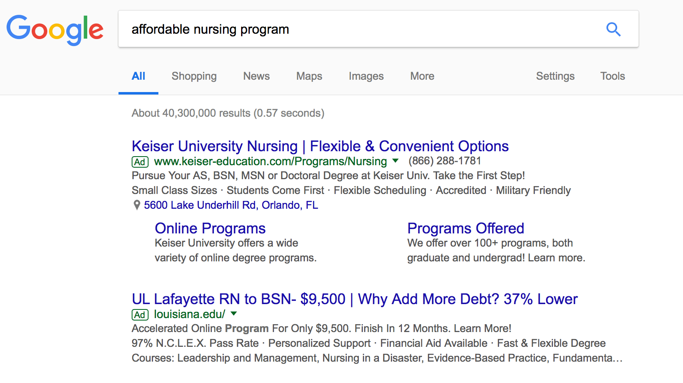Switch to the News tab
Screen dimensions: 683x383
[x=256, y=76]
